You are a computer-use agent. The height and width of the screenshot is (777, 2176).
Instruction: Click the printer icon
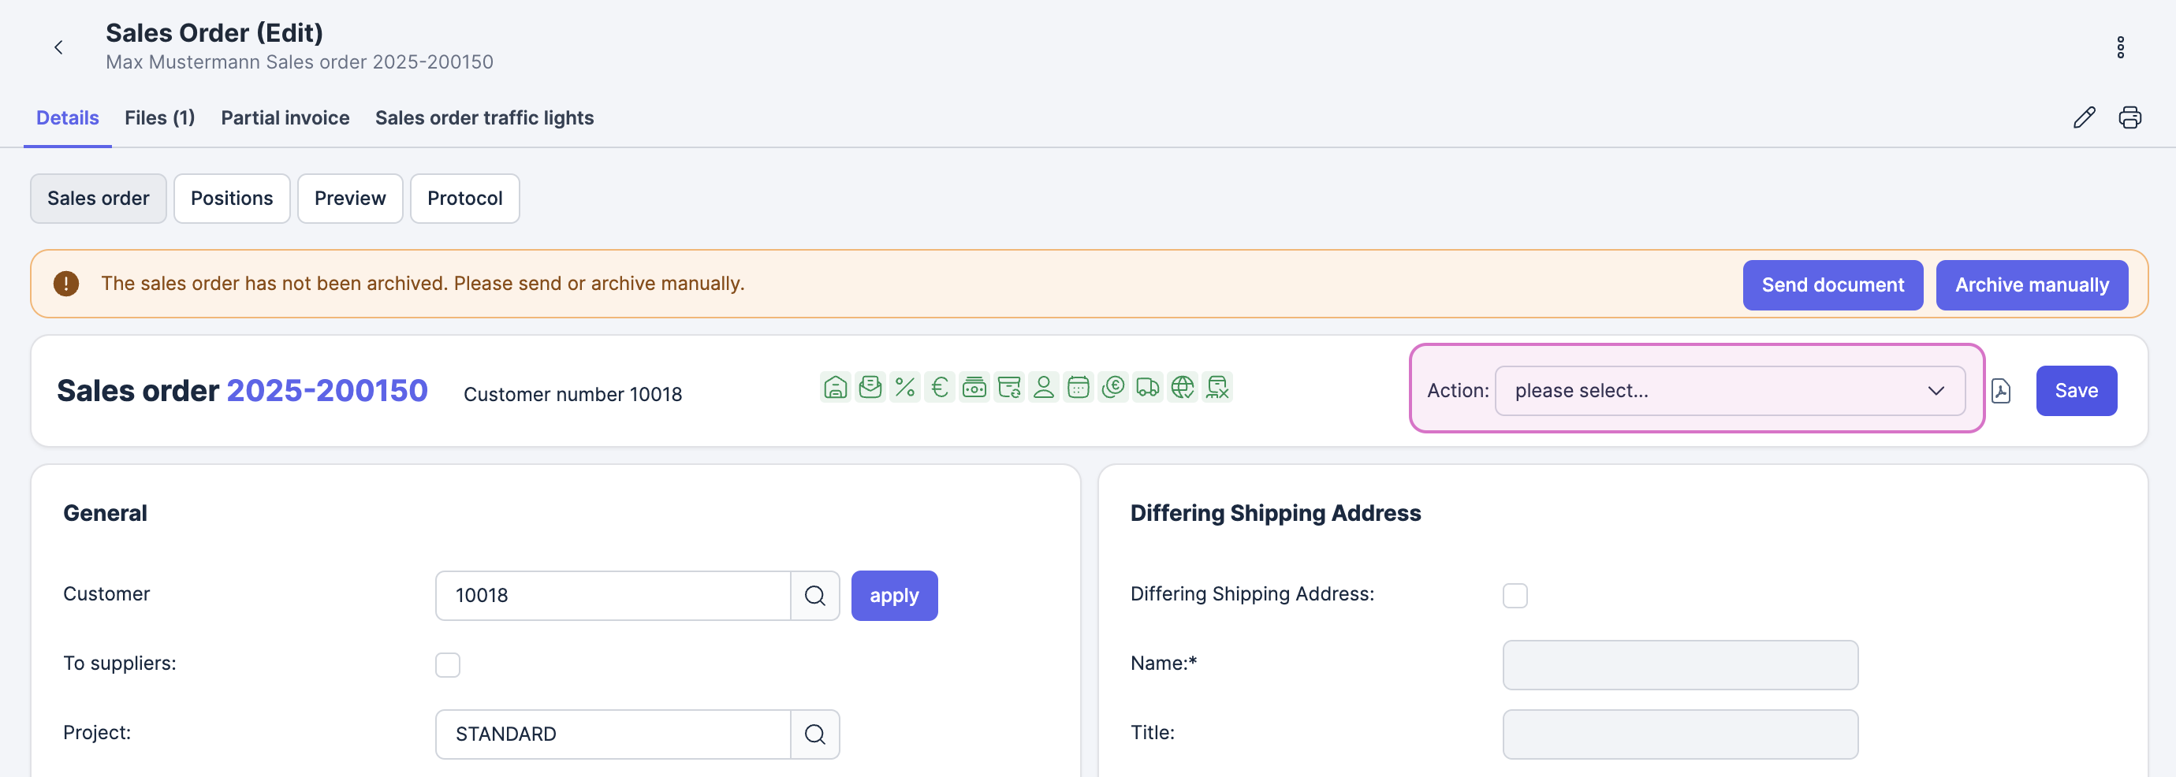[2129, 117]
